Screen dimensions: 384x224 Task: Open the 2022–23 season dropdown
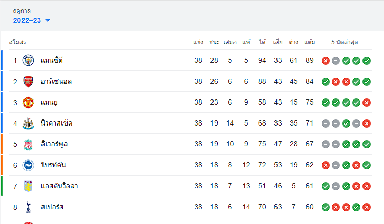(x=31, y=20)
